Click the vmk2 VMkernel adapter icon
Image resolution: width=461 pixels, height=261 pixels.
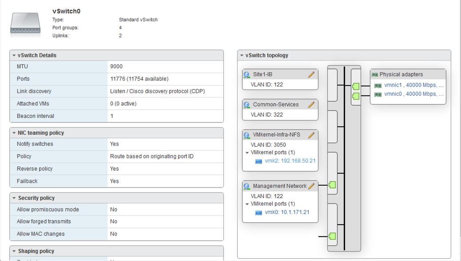coord(258,161)
